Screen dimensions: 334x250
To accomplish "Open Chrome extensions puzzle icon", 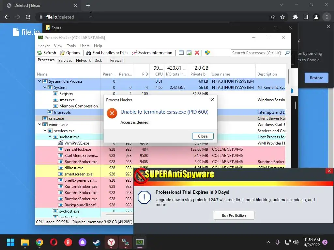I will (x=295, y=17).
